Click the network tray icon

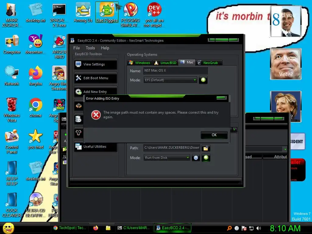251,228
